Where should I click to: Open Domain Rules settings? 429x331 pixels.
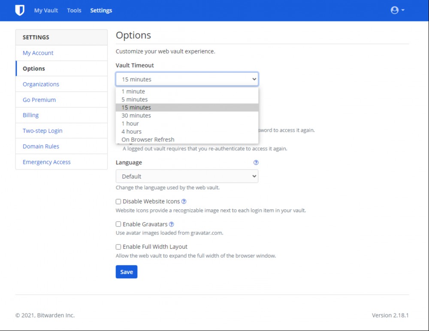(61, 146)
